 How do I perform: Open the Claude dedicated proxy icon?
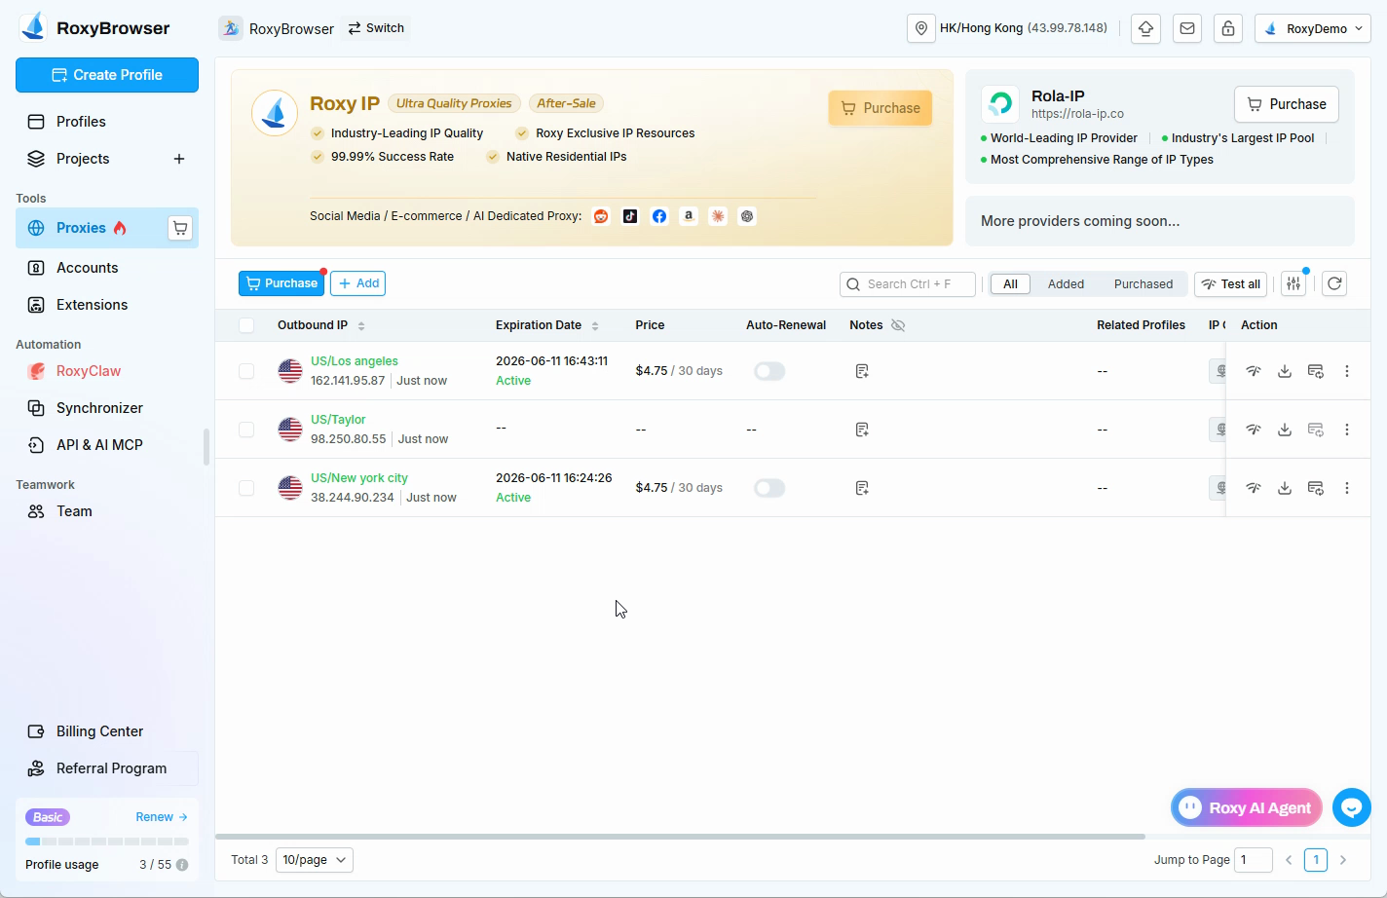tap(718, 216)
